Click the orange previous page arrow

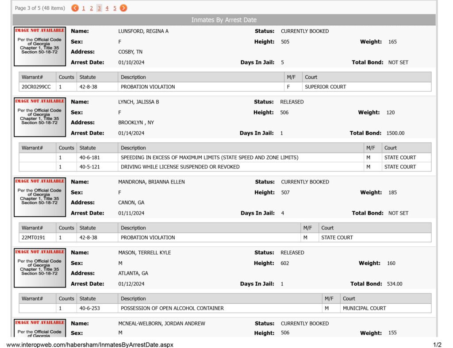point(75,8)
